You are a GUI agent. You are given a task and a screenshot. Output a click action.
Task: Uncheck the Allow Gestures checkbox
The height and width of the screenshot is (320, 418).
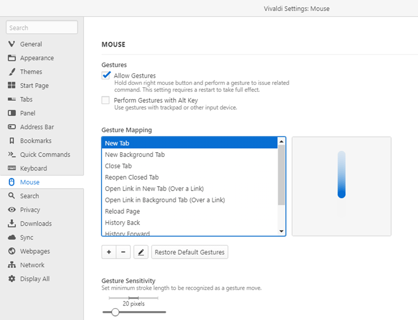pos(106,75)
